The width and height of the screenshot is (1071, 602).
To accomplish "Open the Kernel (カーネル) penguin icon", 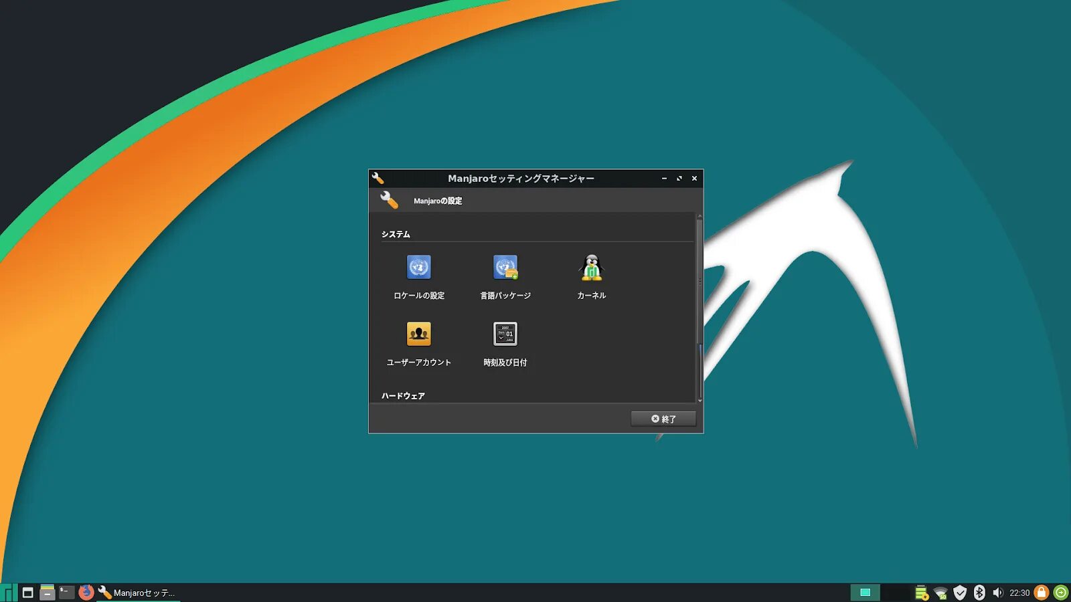I will click(591, 268).
